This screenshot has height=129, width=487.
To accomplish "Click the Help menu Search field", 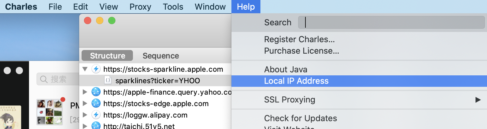I will click(392, 22).
